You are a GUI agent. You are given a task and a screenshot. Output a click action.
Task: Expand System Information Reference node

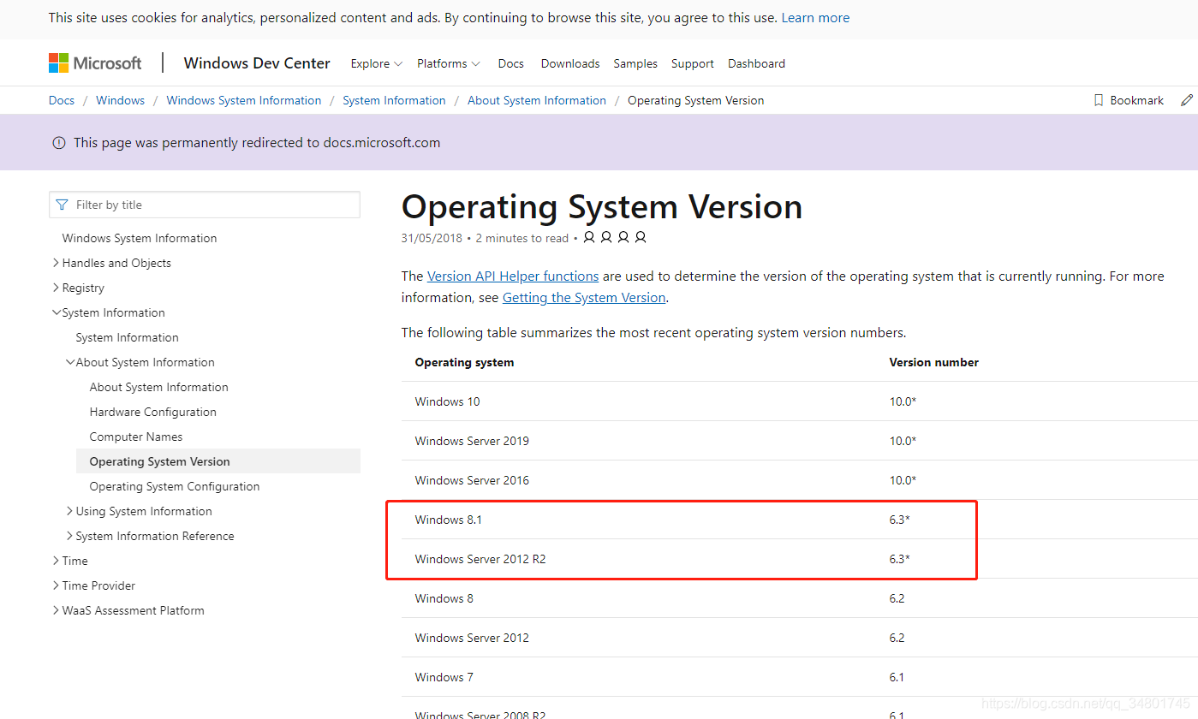pos(70,536)
